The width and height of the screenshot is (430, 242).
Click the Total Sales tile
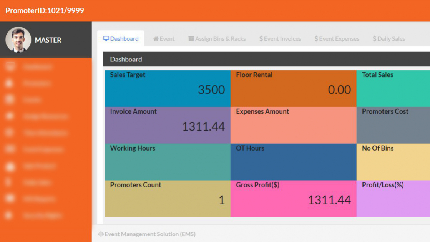pyautogui.click(x=393, y=88)
